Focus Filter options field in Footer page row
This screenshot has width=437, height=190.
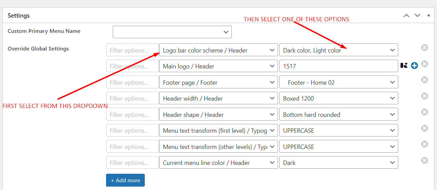133,82
